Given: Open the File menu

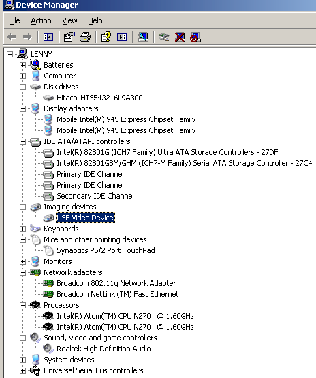Looking at the screenshot, I should (14, 20).
